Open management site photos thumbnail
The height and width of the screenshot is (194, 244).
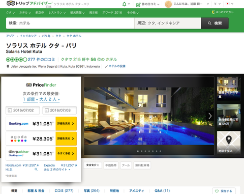tap(229, 89)
